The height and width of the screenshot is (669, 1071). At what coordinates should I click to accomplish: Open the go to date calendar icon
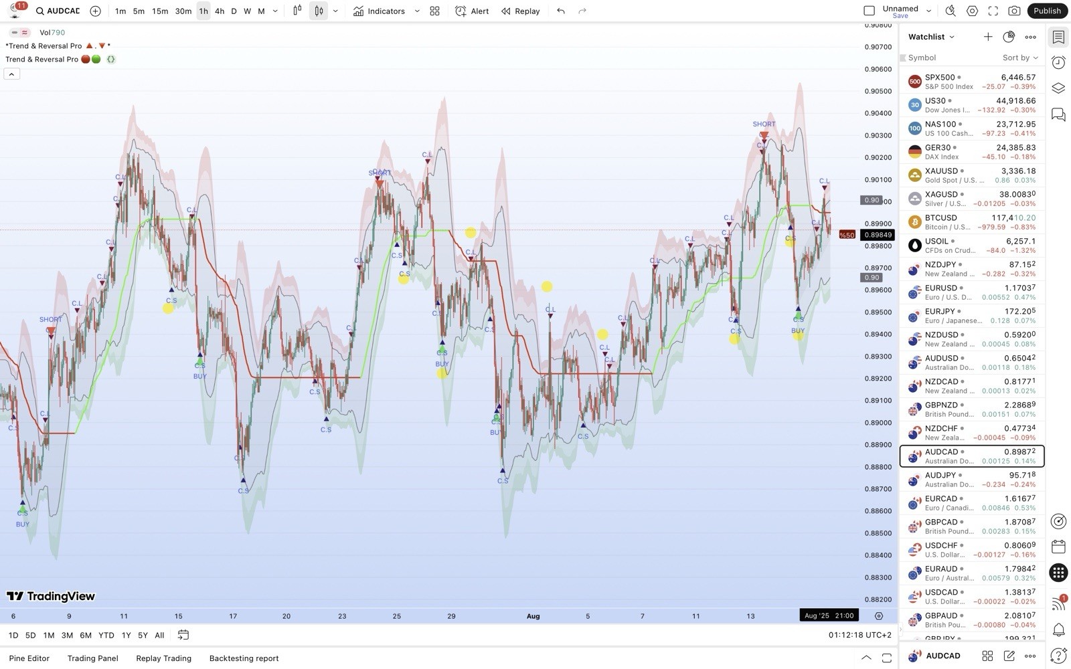point(183,635)
